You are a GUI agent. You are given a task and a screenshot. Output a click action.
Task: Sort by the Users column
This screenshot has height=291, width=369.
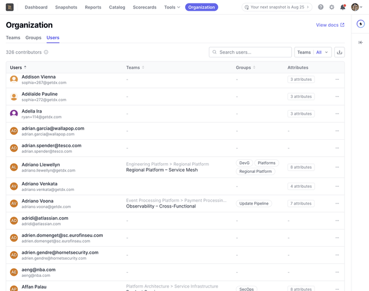[18, 68]
